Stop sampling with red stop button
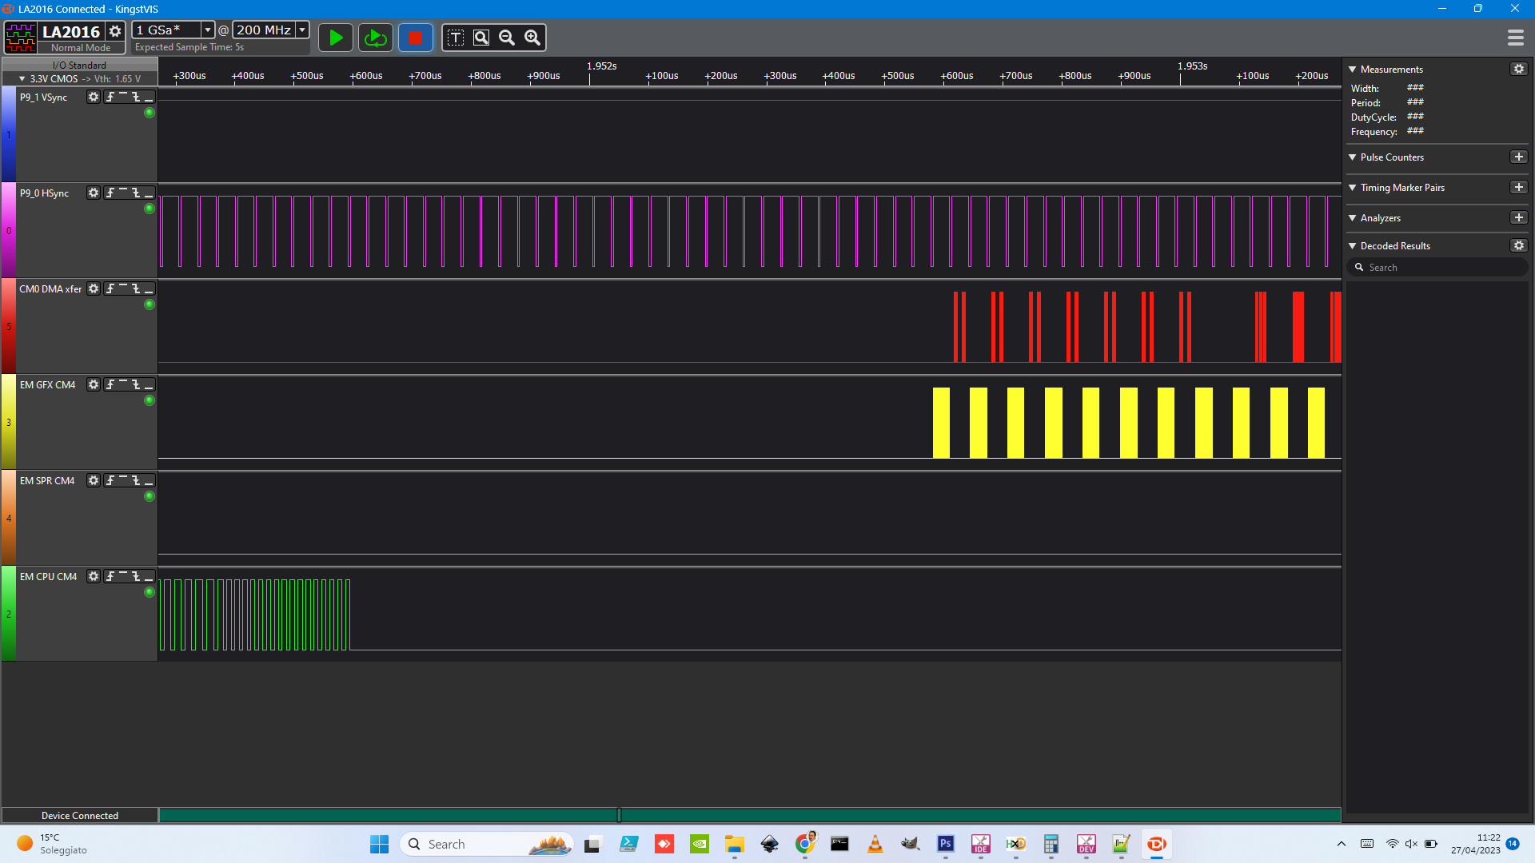Image resolution: width=1535 pixels, height=863 pixels. pyautogui.click(x=415, y=38)
